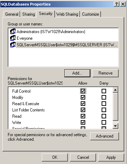Select the SQLServerMSSQLUser group icon
The image size is (127, 164).
click(13, 45)
